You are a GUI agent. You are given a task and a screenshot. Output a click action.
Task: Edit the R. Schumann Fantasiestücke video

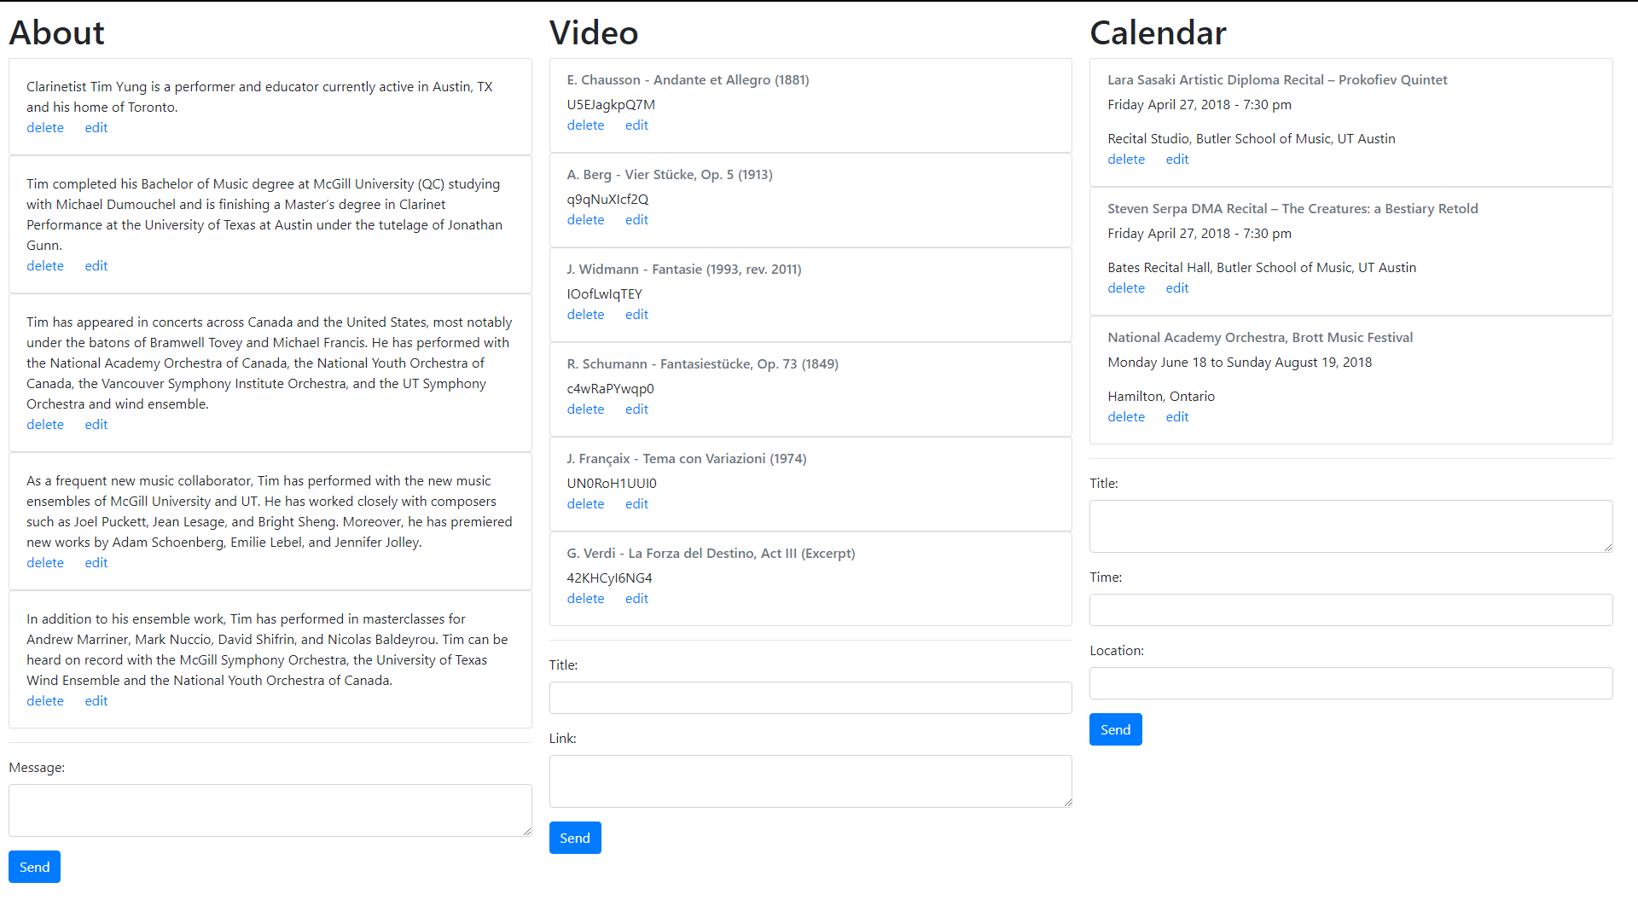636,409
